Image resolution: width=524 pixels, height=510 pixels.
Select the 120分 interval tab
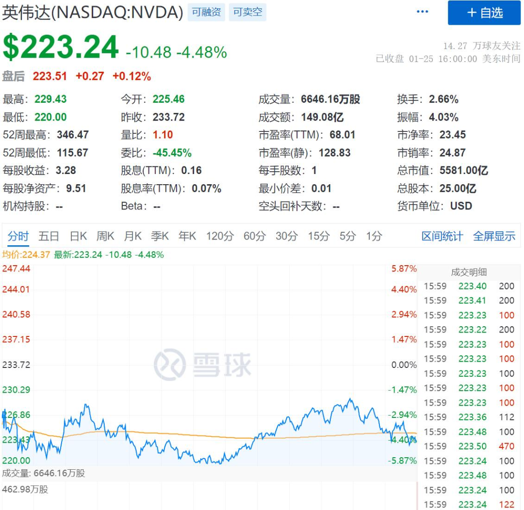(x=220, y=236)
